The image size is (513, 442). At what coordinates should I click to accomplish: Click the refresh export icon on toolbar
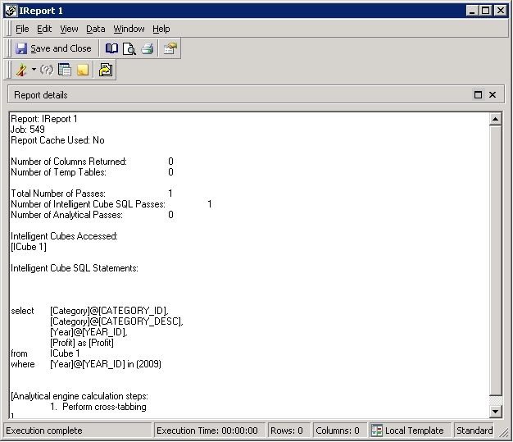[106, 70]
